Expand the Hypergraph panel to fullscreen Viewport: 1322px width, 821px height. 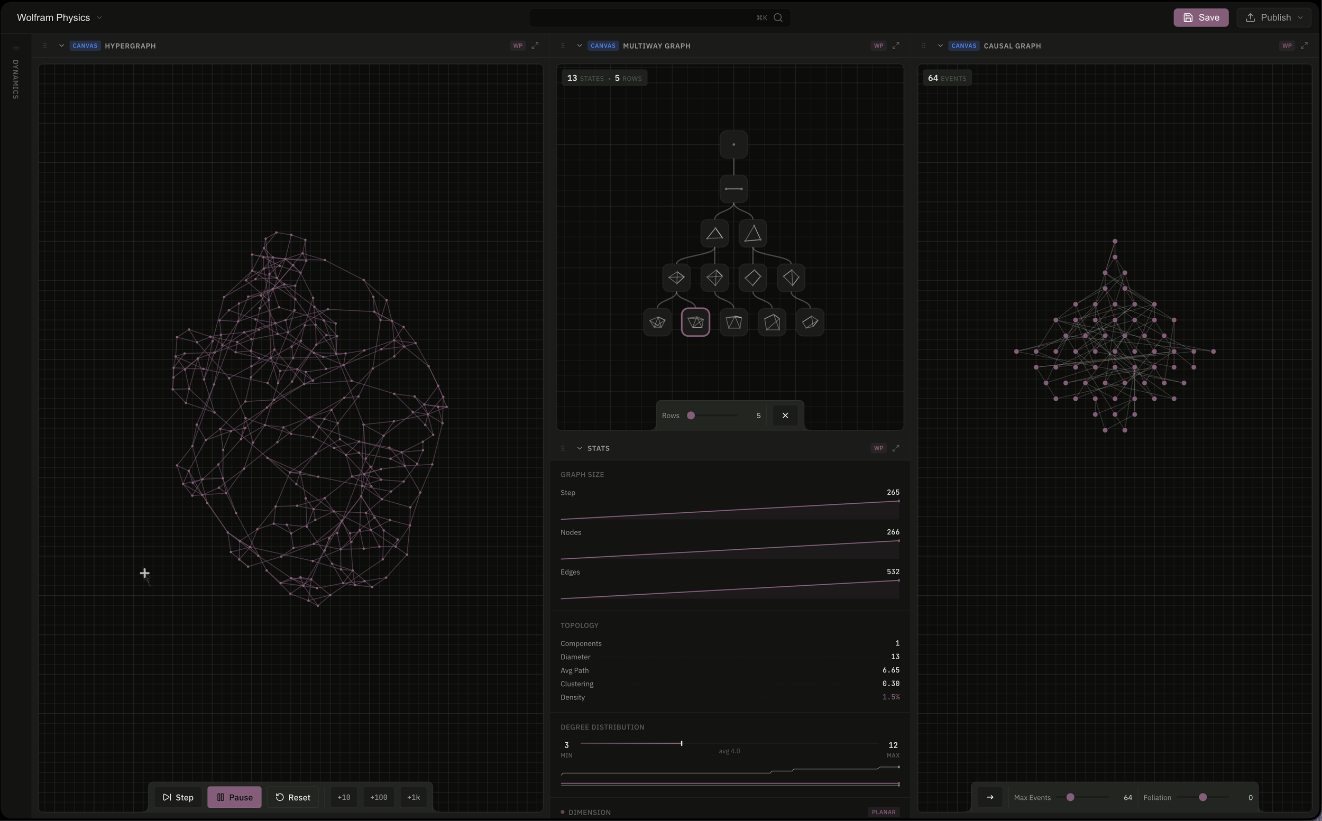[x=535, y=45]
